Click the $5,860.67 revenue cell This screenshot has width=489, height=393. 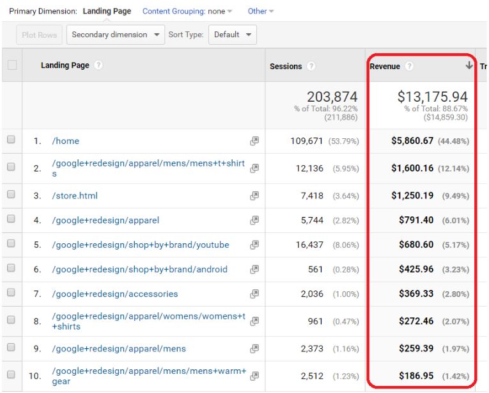pyautogui.click(x=412, y=141)
